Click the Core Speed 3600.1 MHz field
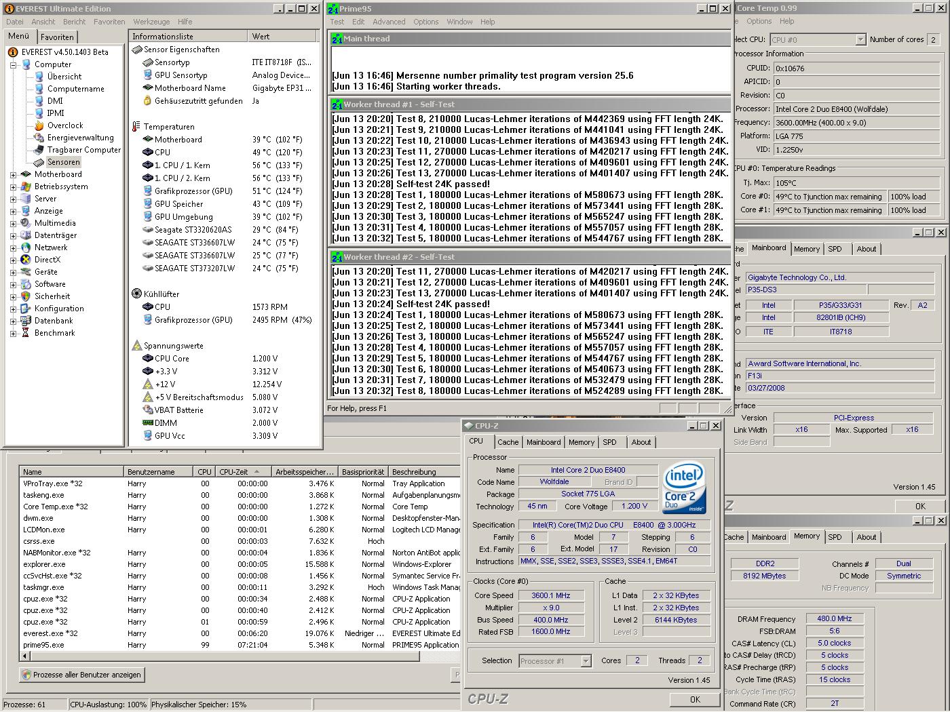950x712 pixels. click(x=550, y=596)
